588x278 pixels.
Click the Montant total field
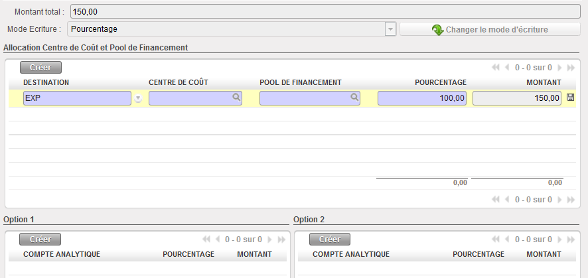pyautogui.click(x=325, y=12)
